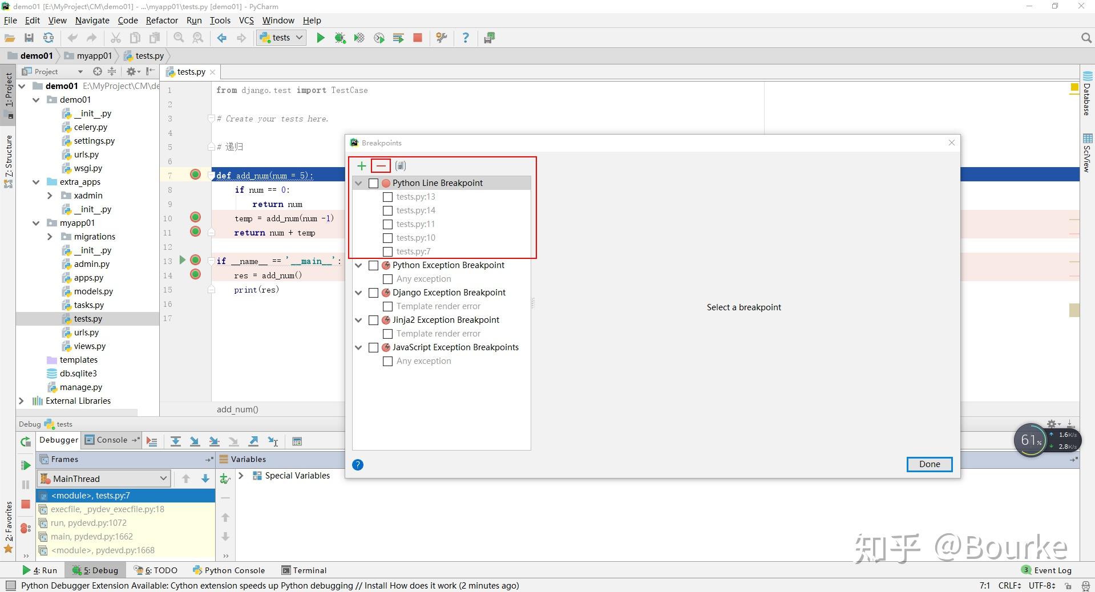Open the MainThread frames dropdown
The image size is (1095, 592).
tap(104, 479)
